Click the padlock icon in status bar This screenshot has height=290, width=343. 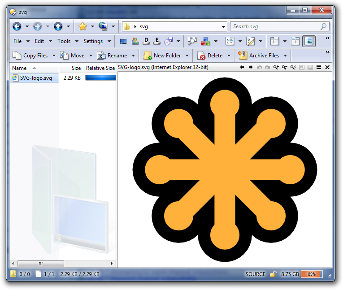pyautogui.click(x=273, y=274)
